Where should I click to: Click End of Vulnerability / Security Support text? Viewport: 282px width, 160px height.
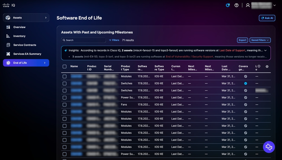pos(190,57)
